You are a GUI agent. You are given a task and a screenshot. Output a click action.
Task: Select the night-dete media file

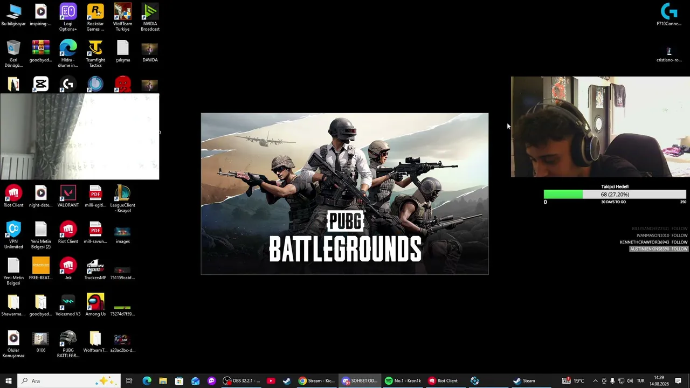41,197
